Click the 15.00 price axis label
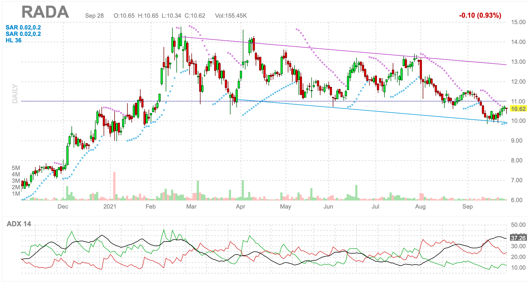Screen dimensions: 529x282 click(x=518, y=22)
